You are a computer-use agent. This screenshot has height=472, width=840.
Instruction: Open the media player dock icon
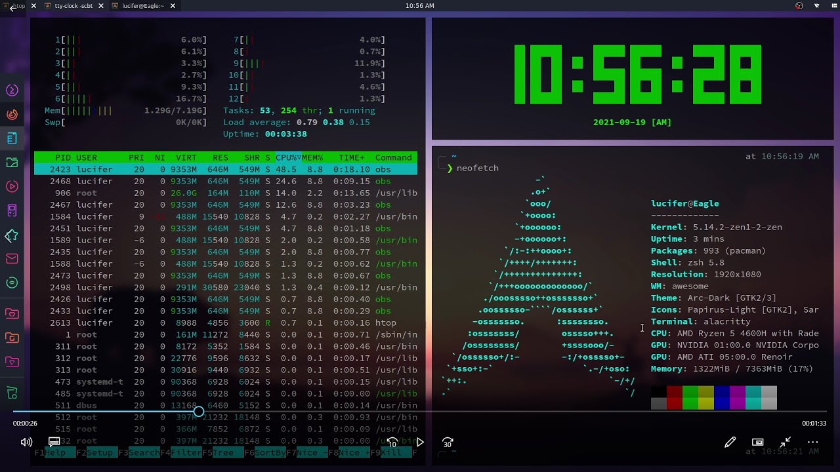pyautogui.click(x=12, y=186)
